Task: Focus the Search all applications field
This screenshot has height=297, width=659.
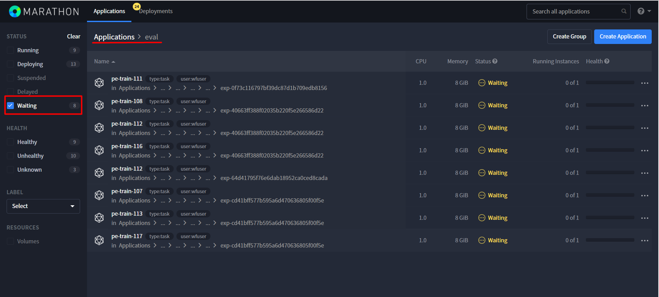Action: coord(578,11)
